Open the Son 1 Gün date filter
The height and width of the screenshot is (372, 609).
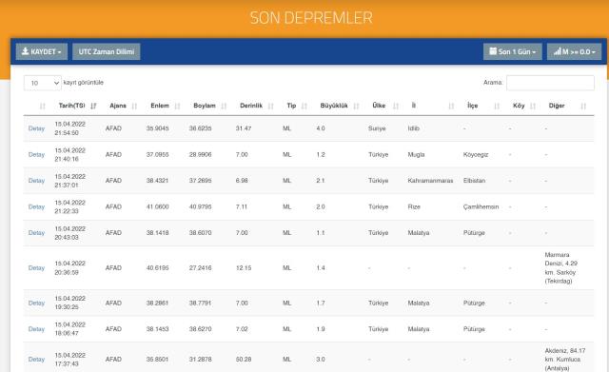[x=513, y=51]
